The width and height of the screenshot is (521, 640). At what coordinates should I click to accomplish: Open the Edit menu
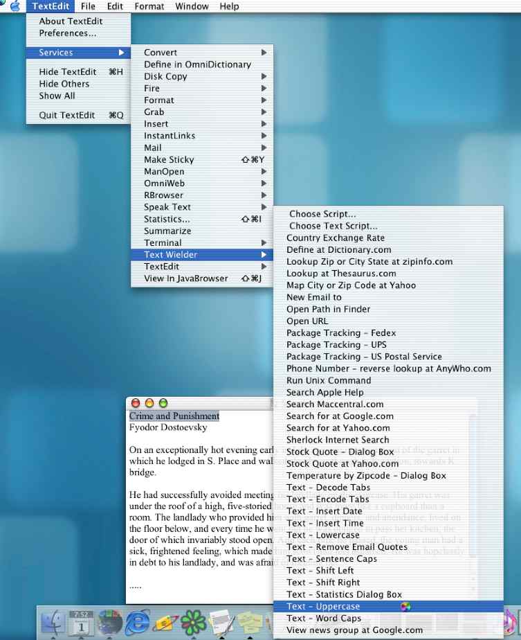115,6
